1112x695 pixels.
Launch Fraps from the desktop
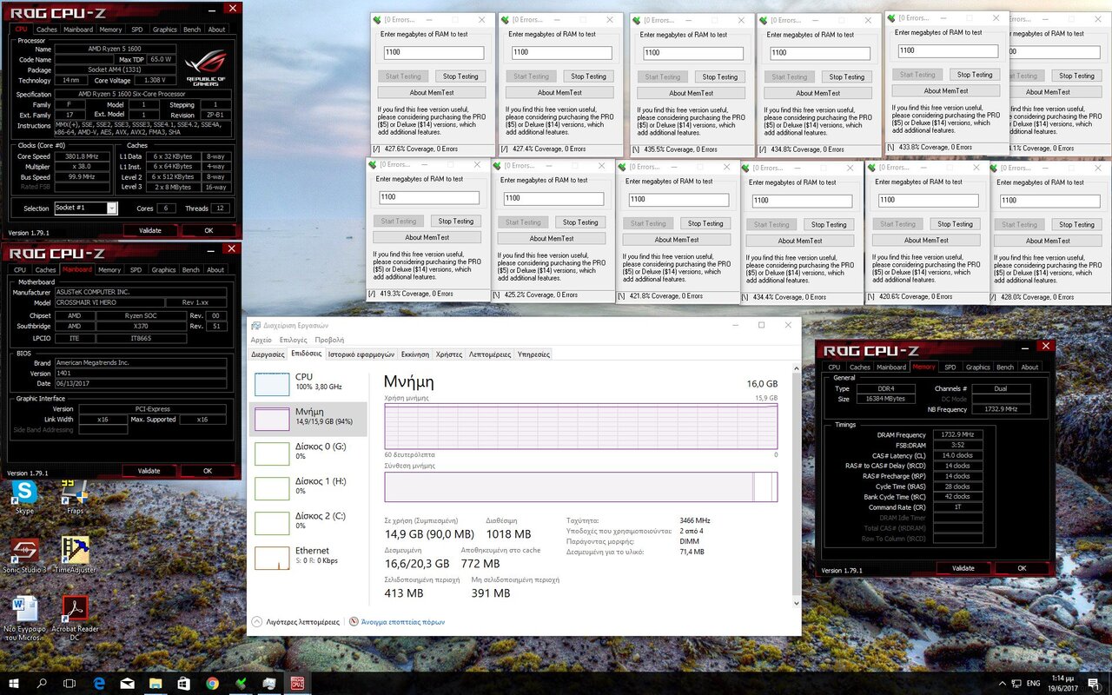[76, 497]
